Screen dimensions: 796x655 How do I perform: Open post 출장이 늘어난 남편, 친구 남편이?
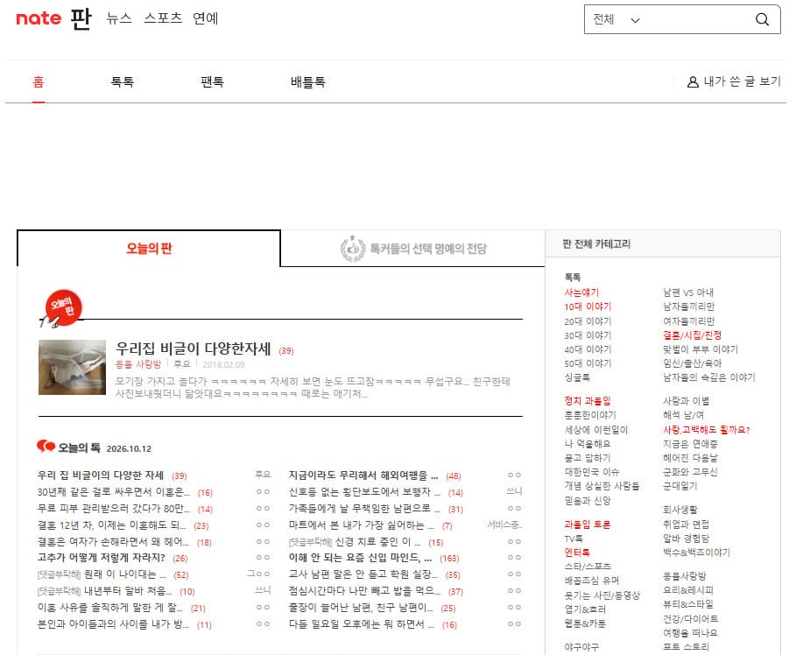[361, 608]
